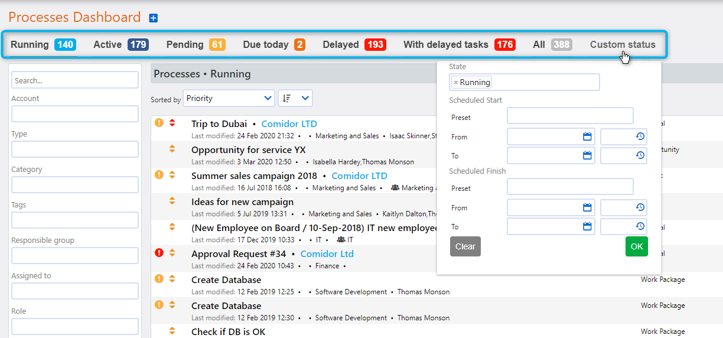Open the sort direction dropdown

(295, 99)
